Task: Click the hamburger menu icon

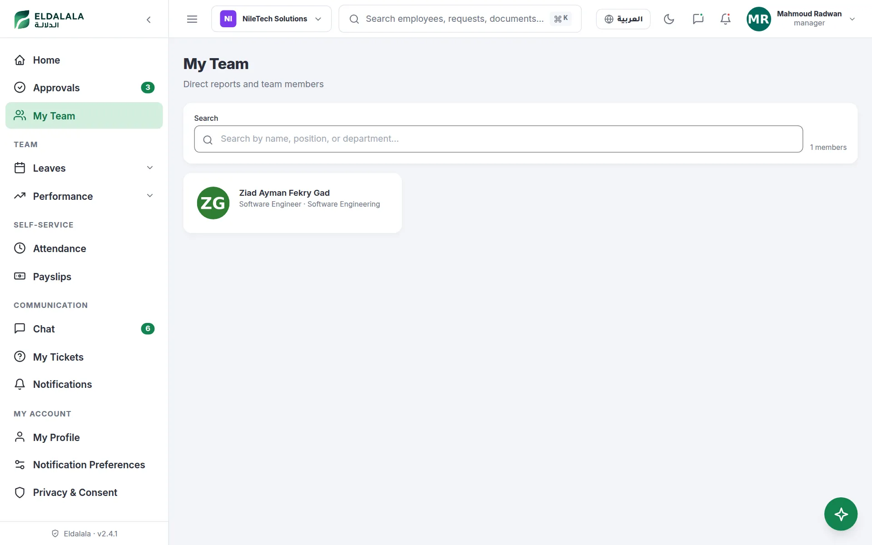Action: (192, 19)
